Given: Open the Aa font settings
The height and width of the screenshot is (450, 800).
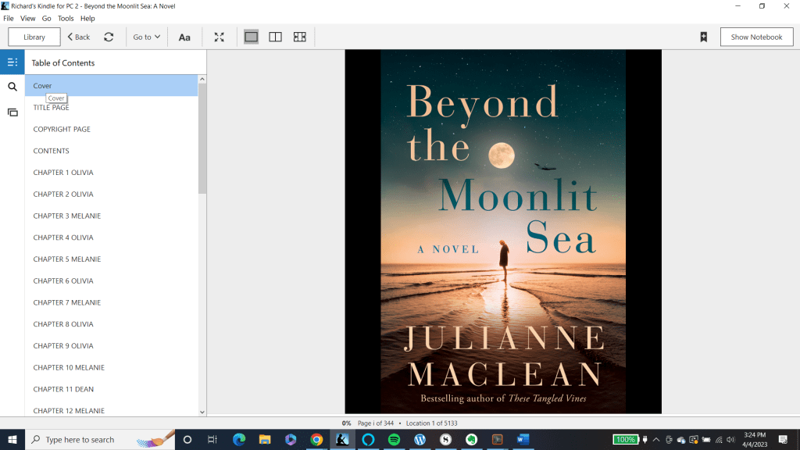Looking at the screenshot, I should (x=184, y=37).
